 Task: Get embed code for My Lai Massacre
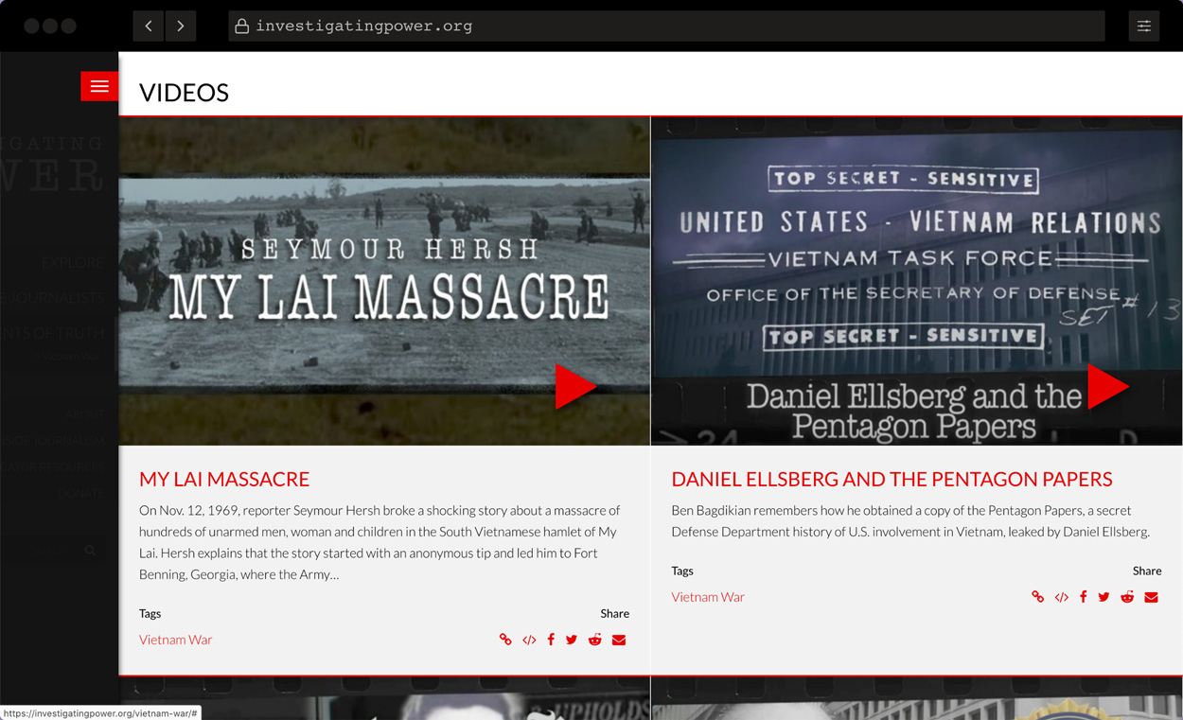coord(529,641)
